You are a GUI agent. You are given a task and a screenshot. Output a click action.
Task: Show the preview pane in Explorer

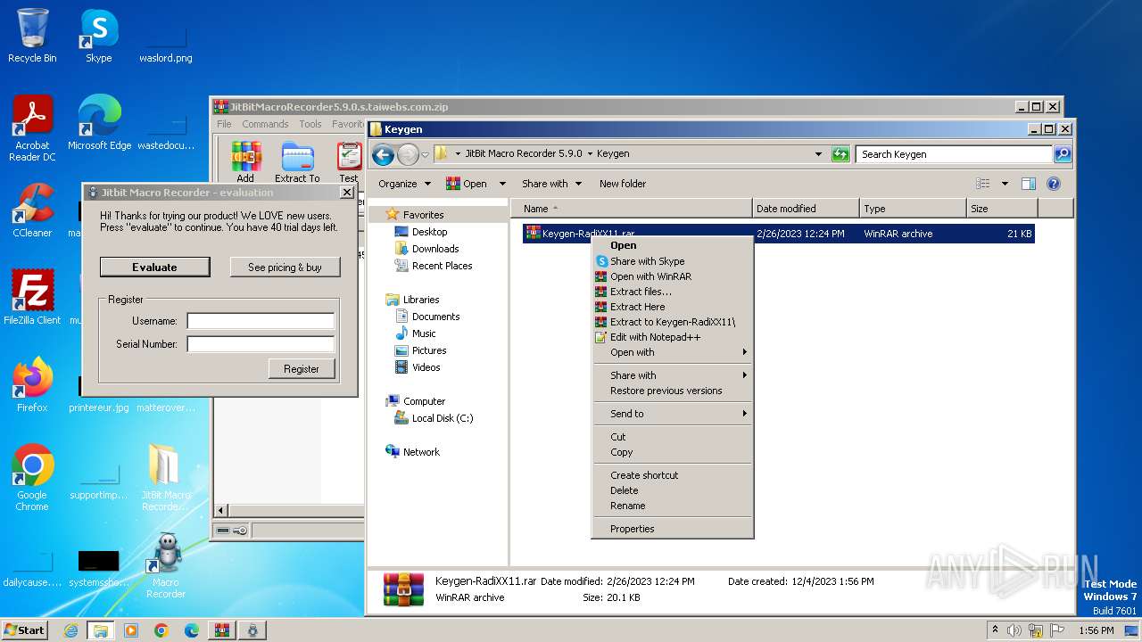(x=1028, y=184)
